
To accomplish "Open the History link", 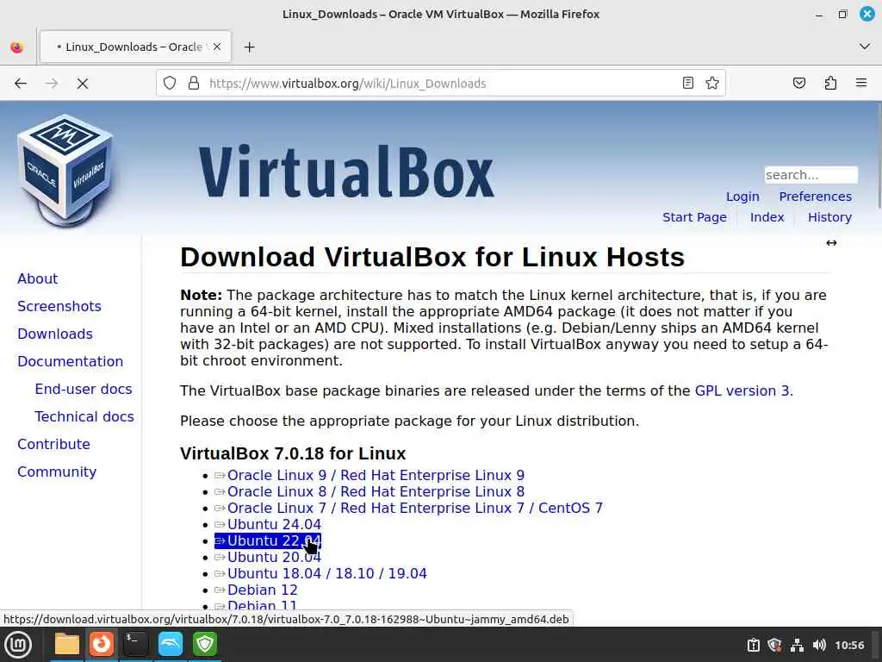I will [x=829, y=217].
